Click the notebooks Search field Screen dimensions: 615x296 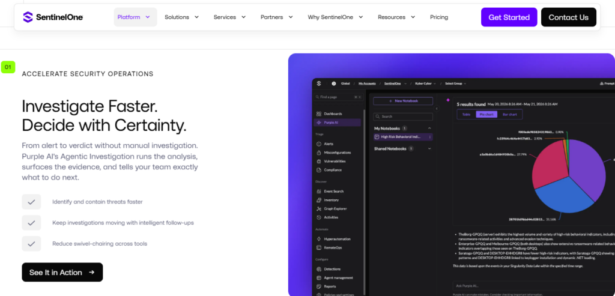pyautogui.click(x=403, y=116)
